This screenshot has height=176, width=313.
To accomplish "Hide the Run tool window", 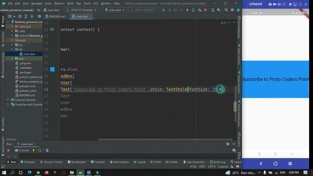I will pos(234,144).
